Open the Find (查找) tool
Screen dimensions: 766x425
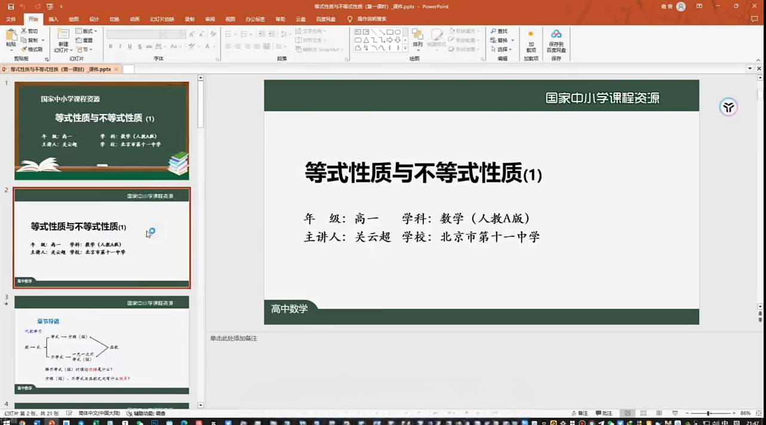[x=499, y=31]
